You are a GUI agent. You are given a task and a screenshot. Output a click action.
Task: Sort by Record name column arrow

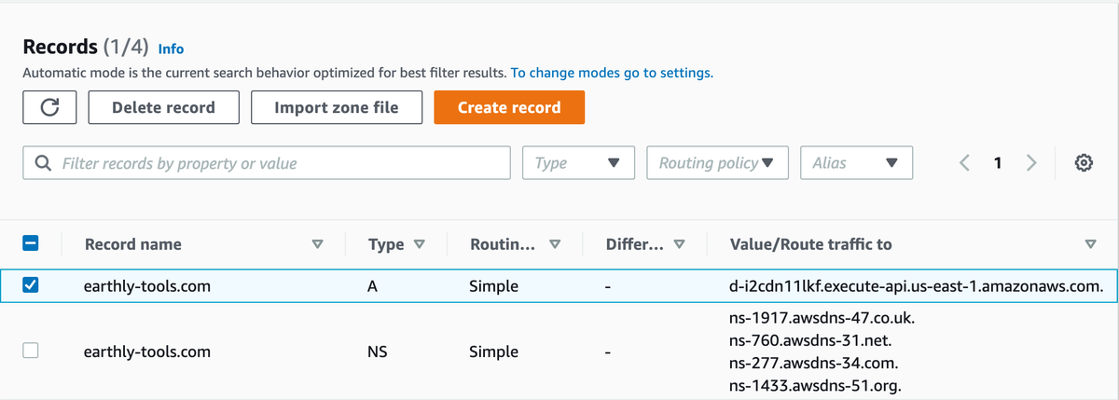point(317,244)
